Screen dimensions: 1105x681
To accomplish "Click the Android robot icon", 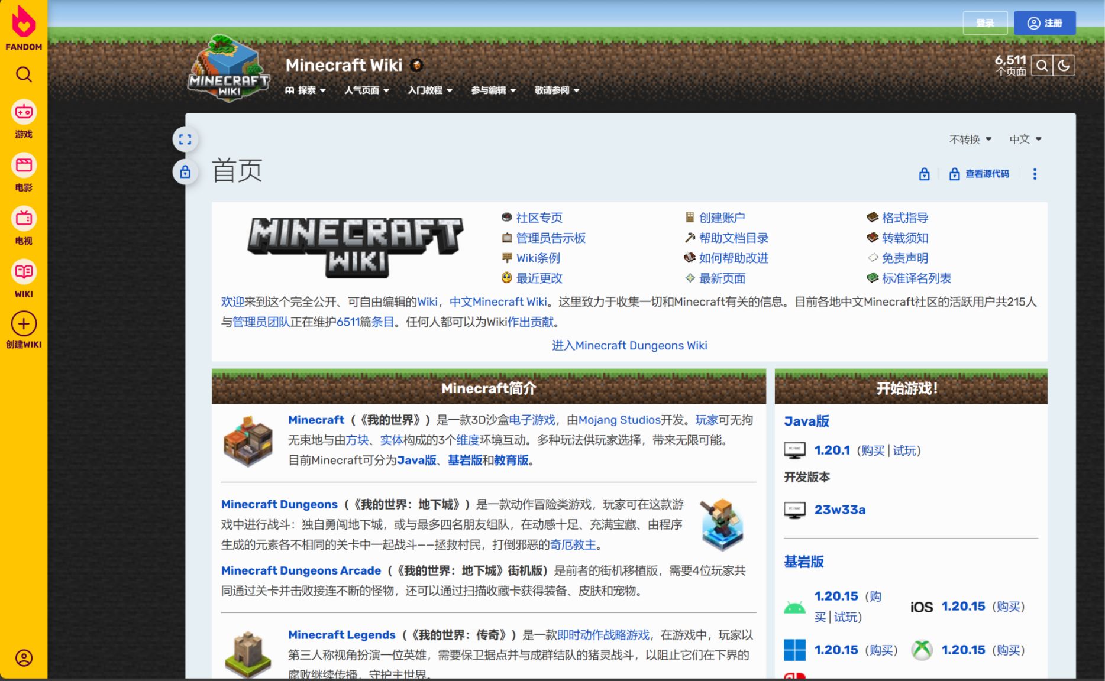I will pos(794,607).
